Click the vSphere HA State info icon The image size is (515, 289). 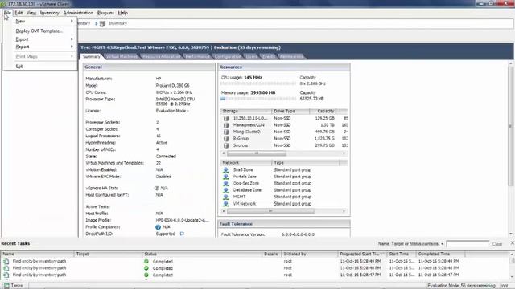tap(157, 189)
